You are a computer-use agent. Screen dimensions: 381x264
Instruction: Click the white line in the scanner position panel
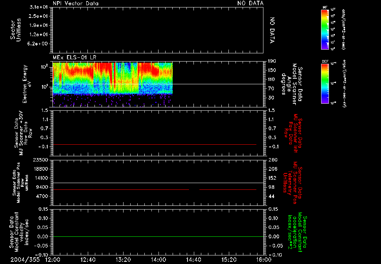coord(158,183)
